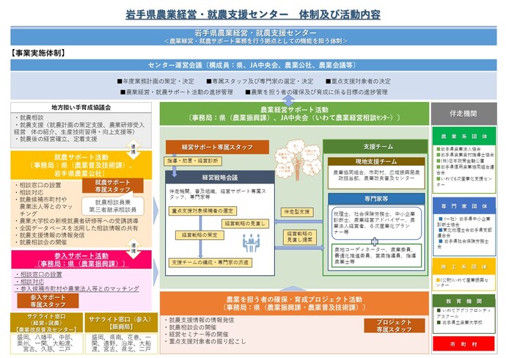Click サテライト窓口（参入）【振興局】 header
506x358 pixels.
[x=120, y=323]
